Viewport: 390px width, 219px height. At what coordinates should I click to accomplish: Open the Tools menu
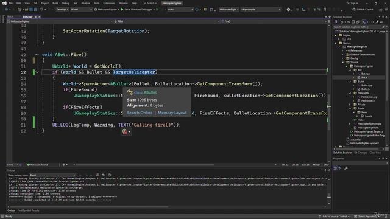coord(96,3)
